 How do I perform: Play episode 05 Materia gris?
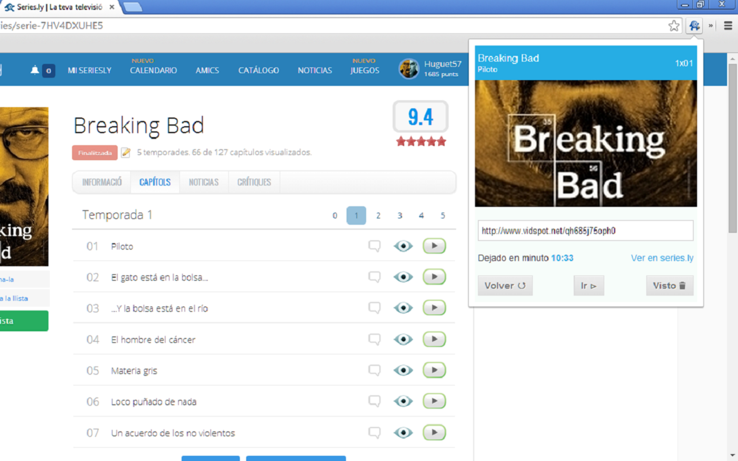(434, 371)
